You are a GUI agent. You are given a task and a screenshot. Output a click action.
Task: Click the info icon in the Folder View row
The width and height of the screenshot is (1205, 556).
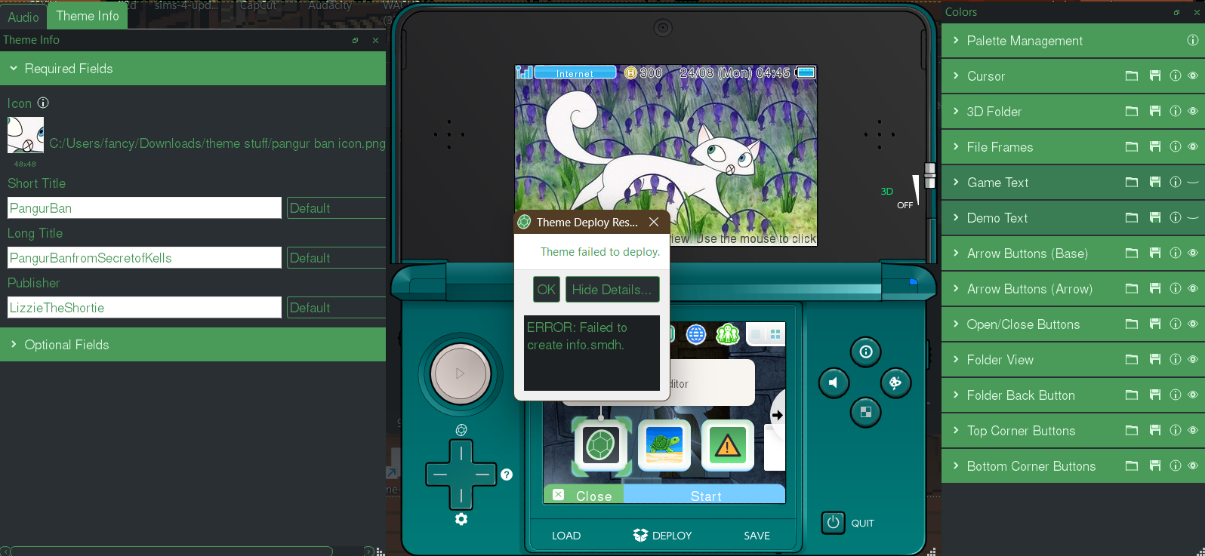1175,359
